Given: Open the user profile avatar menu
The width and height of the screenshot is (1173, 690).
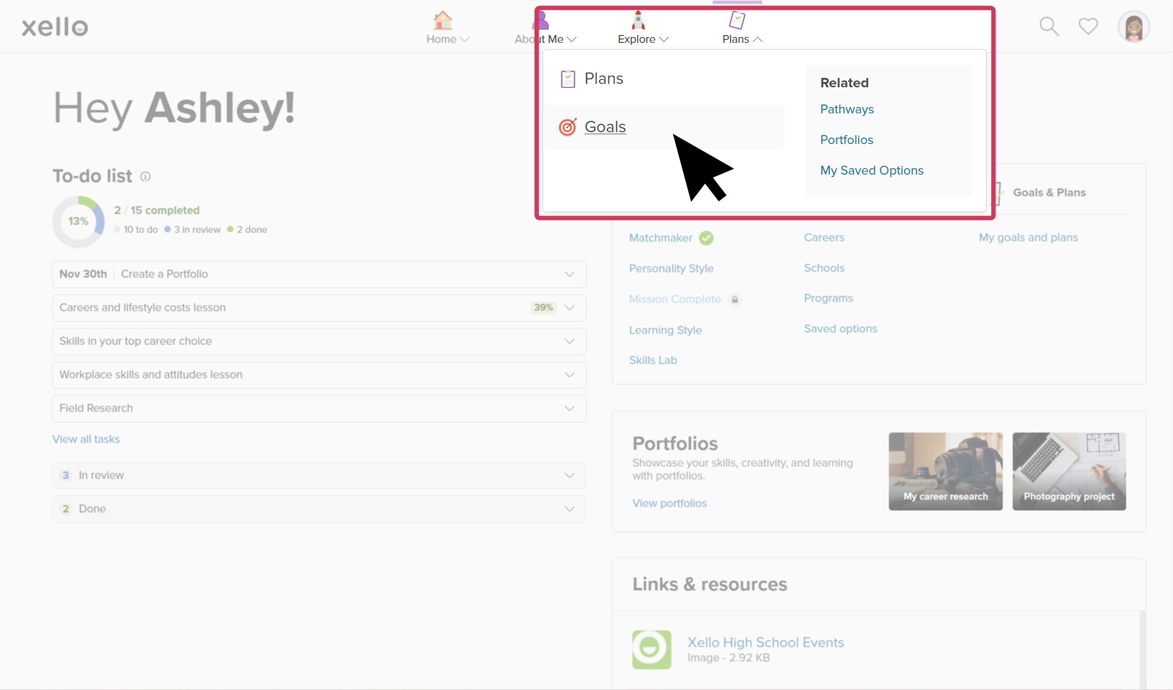Looking at the screenshot, I should pyautogui.click(x=1134, y=27).
